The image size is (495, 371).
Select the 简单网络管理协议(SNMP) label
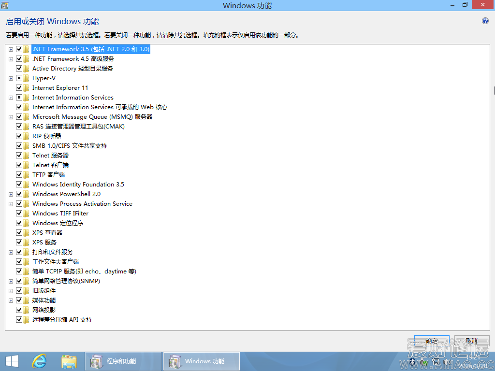pyautogui.click(x=66, y=281)
